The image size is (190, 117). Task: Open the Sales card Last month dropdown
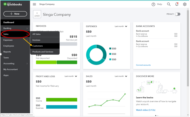click(x=121, y=76)
